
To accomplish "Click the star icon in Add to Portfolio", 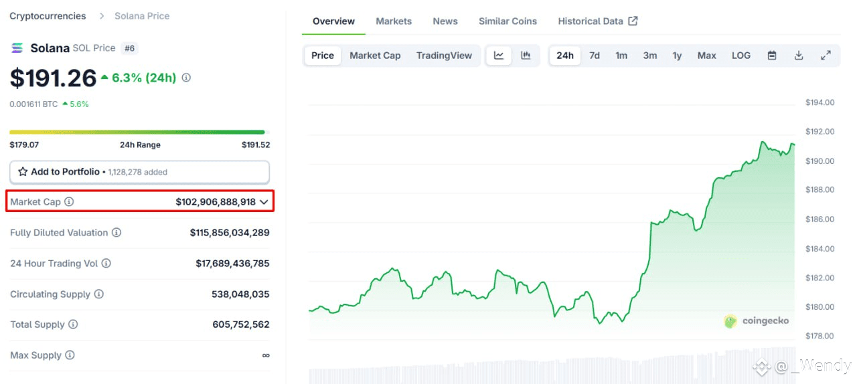I will [x=23, y=172].
